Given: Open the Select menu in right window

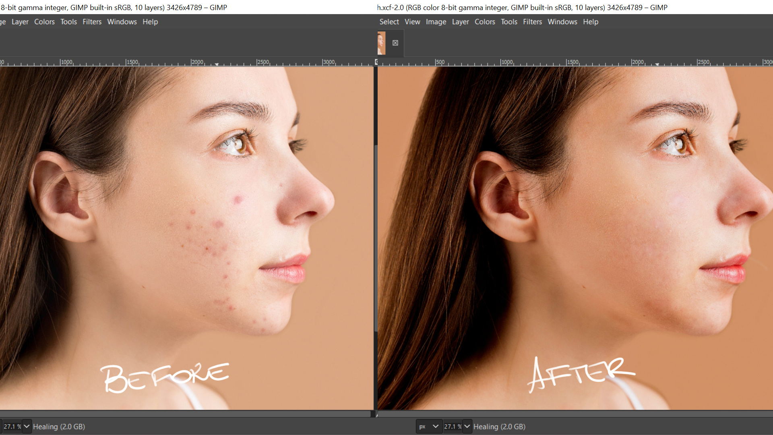Looking at the screenshot, I should pyautogui.click(x=389, y=22).
